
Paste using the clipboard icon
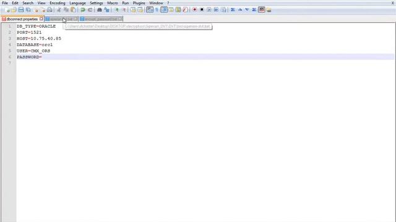[73, 10]
